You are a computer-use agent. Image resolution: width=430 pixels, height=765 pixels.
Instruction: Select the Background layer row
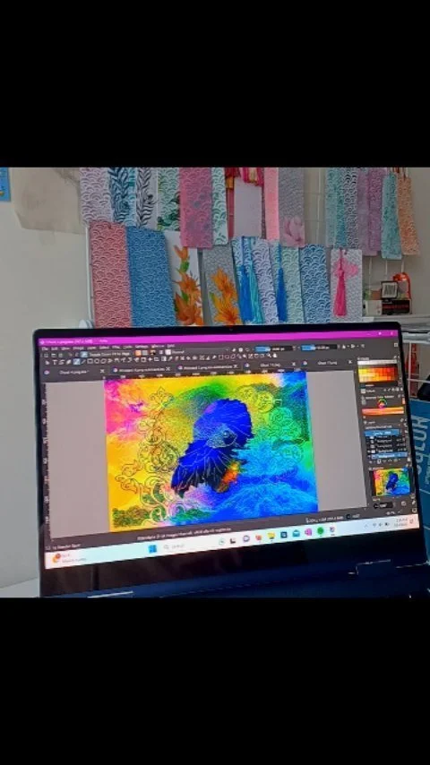[x=388, y=455]
